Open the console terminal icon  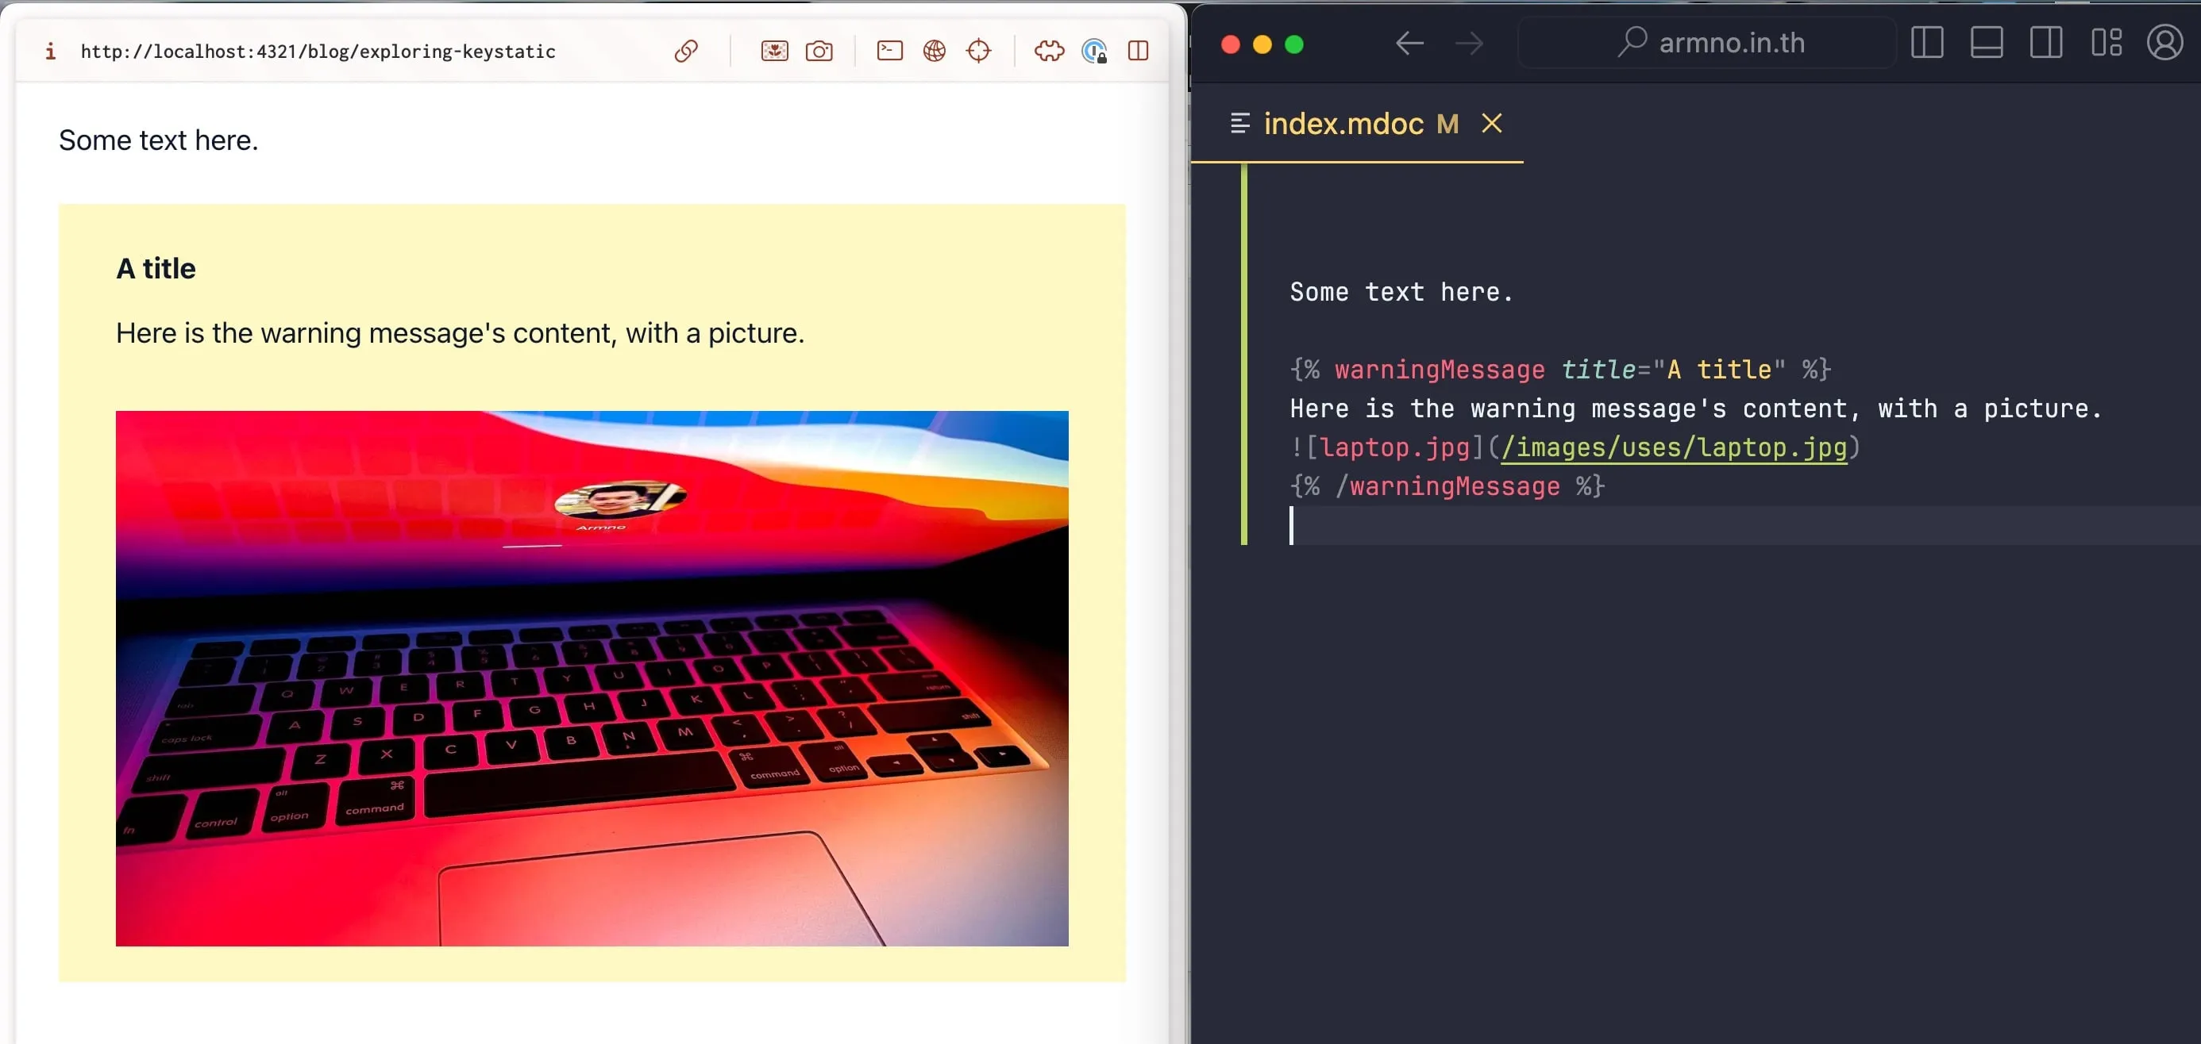[889, 52]
